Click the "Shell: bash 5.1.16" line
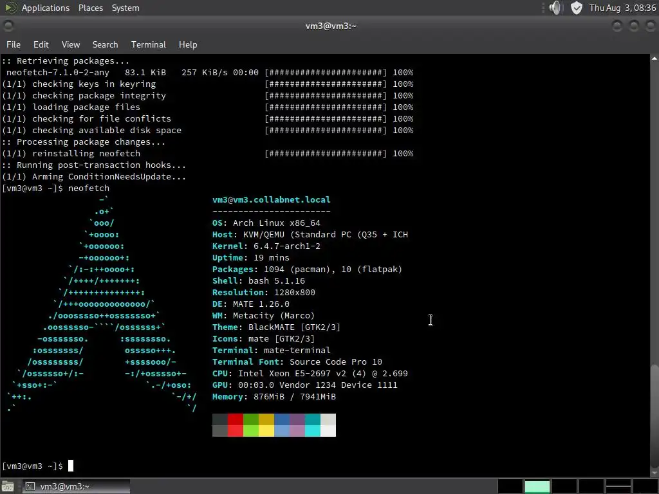 [259, 280]
